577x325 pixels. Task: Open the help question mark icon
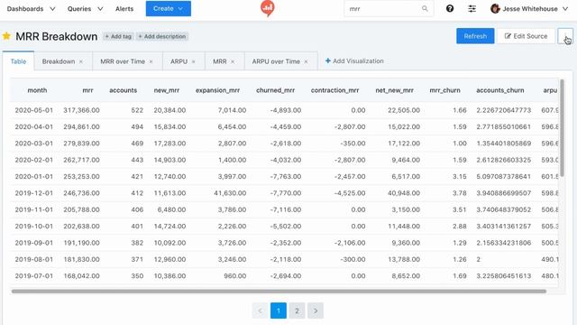(x=450, y=8)
